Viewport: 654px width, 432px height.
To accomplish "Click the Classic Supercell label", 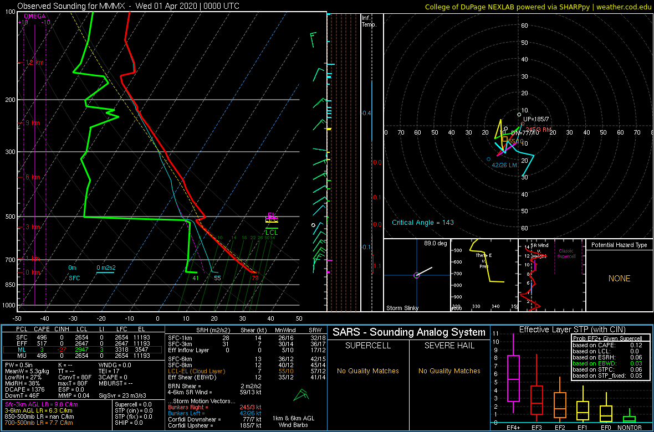I will coord(566,253).
